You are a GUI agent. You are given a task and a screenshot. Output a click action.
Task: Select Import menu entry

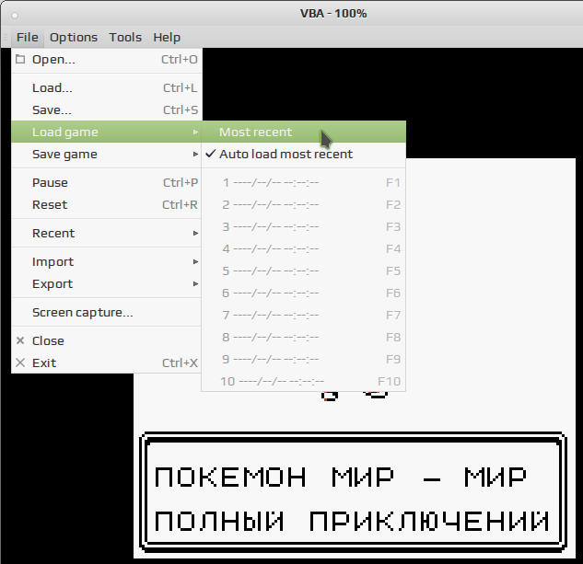(107, 261)
